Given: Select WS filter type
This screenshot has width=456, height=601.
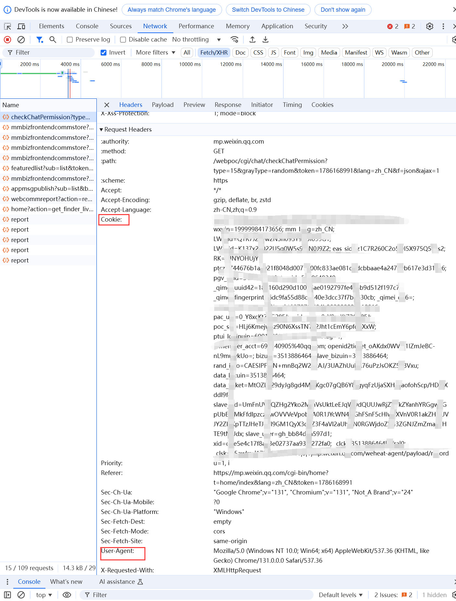Looking at the screenshot, I should 379,53.
